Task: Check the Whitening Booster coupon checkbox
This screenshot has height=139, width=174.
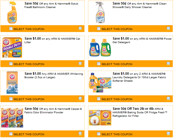Action: [11, 99]
